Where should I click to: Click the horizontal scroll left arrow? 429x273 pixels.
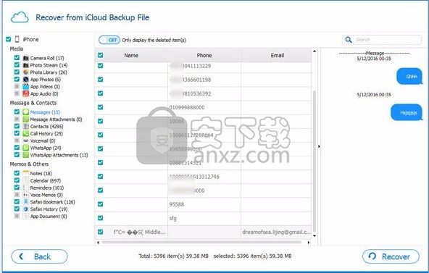pyautogui.click(x=98, y=242)
